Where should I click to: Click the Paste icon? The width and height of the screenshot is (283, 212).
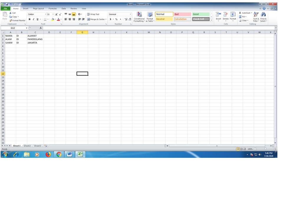(5, 14)
